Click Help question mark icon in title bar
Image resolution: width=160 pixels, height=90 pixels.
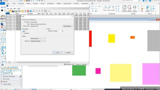point(146,1)
